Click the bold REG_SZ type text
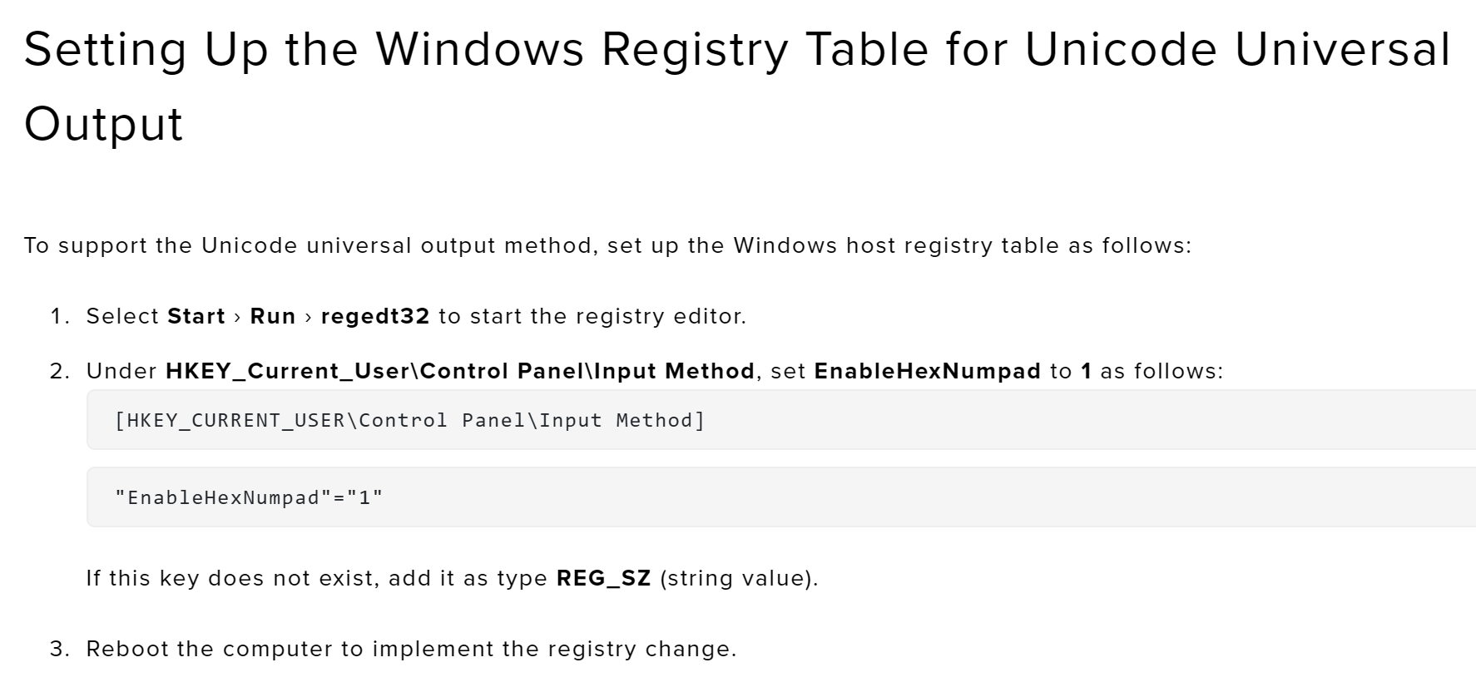 pyautogui.click(x=603, y=579)
